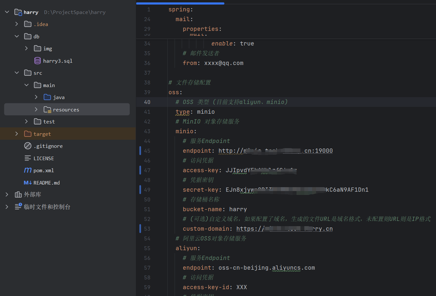This screenshot has height=296, width=436.
Task: Select the target folder label
Action: pos(42,134)
